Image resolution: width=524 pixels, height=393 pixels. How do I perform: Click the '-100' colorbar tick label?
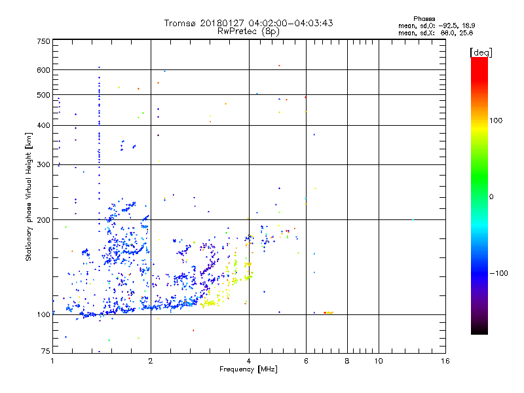(499, 273)
